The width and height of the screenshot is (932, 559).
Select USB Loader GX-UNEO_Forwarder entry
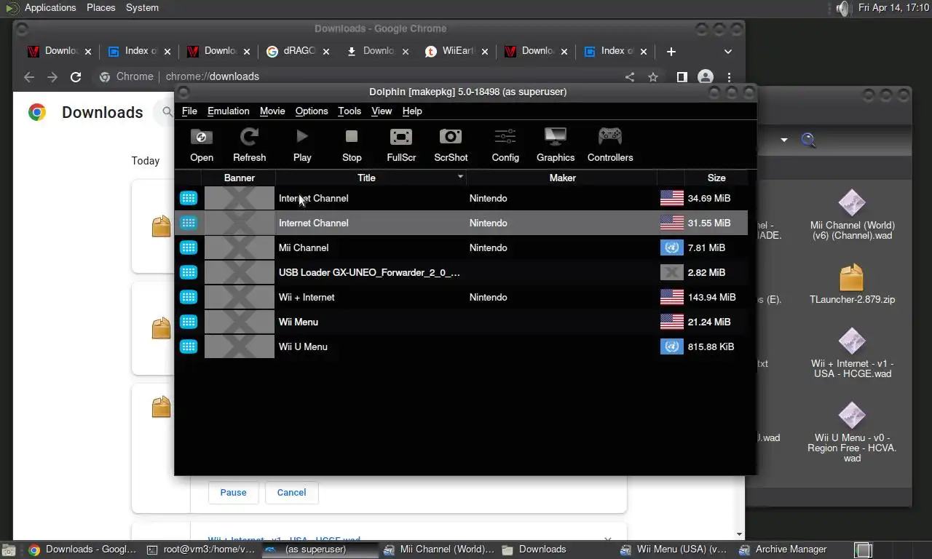tap(462, 272)
